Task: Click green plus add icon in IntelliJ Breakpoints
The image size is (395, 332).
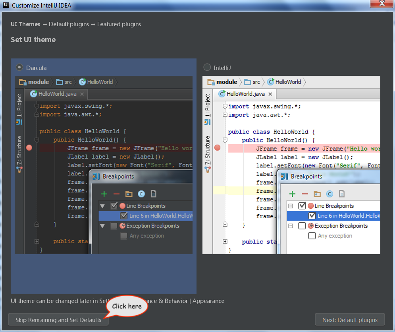Action: 292,194
